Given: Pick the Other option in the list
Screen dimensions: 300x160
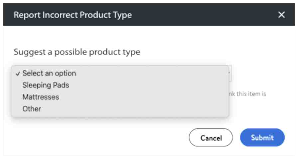Looking at the screenshot, I should [32, 109].
